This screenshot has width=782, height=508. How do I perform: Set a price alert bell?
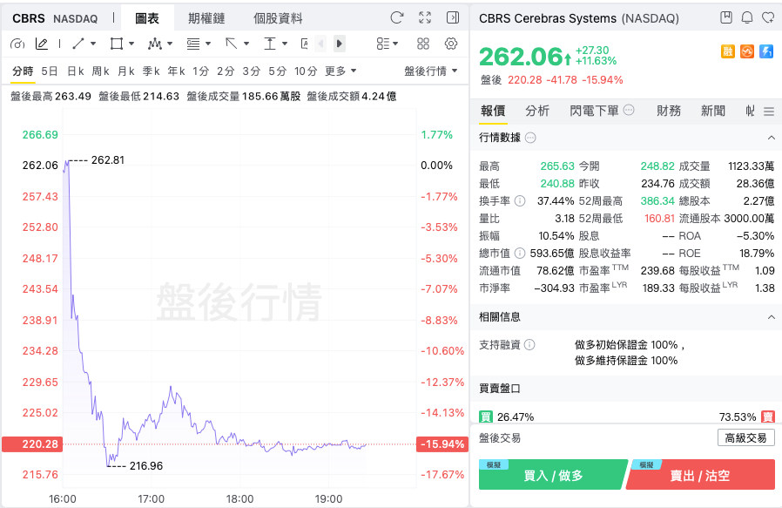pos(747,18)
